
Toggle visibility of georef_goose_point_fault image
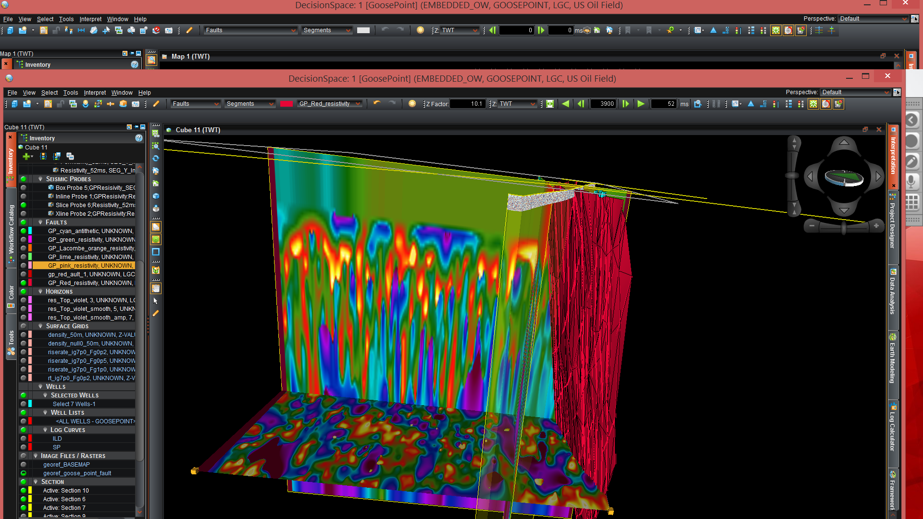pyautogui.click(x=23, y=473)
